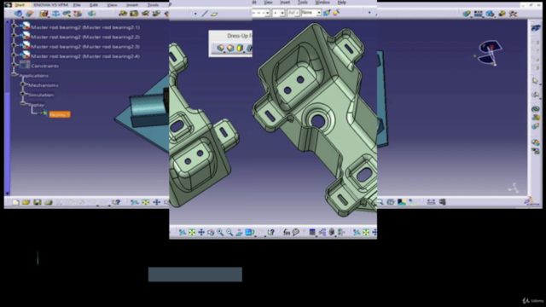The width and height of the screenshot is (546, 307).
Task: Select Master rod bearing2.4 in the tree
Action: [x=85, y=56]
